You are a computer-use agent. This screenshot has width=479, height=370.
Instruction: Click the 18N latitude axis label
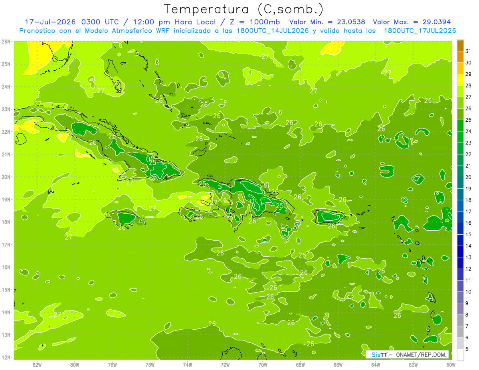(6, 222)
